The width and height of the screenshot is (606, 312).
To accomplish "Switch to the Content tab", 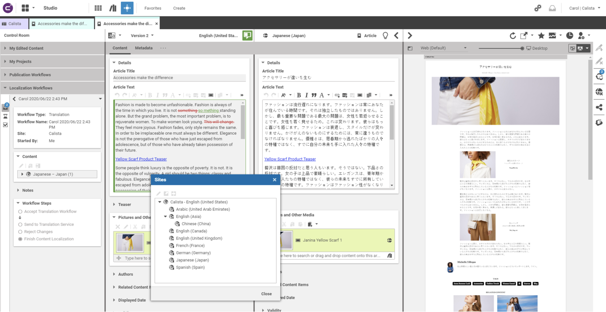I will (x=120, y=48).
